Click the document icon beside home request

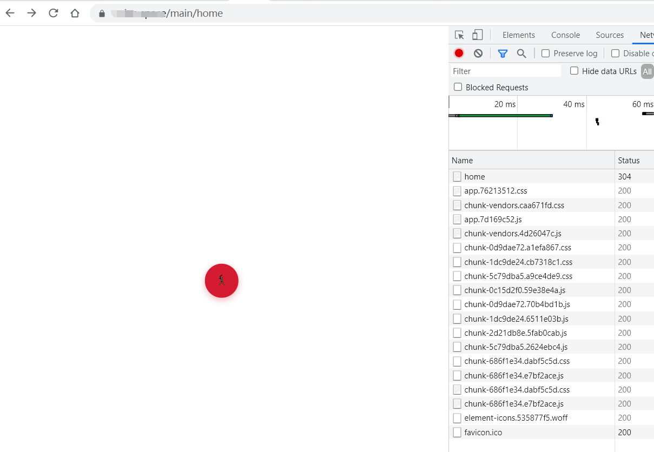point(457,177)
